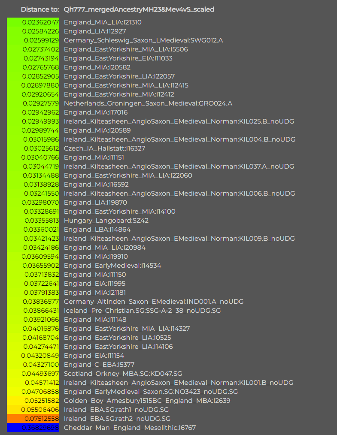Click the distance value 0.05506406
Viewport: 337px width, 435px height.
[40, 410]
